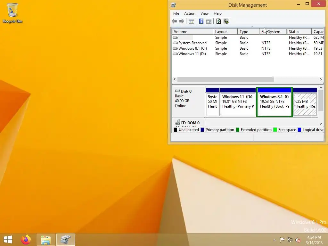Click the network tray icon

coord(290,240)
